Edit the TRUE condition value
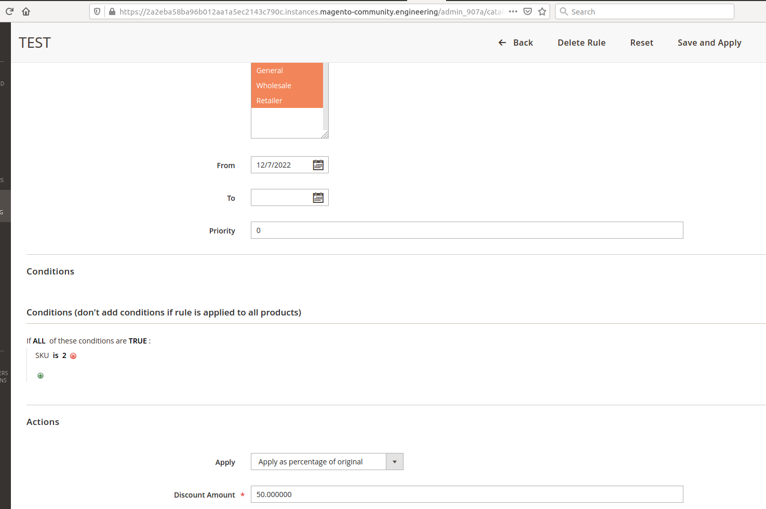This screenshot has width=766, height=509. pyautogui.click(x=137, y=340)
